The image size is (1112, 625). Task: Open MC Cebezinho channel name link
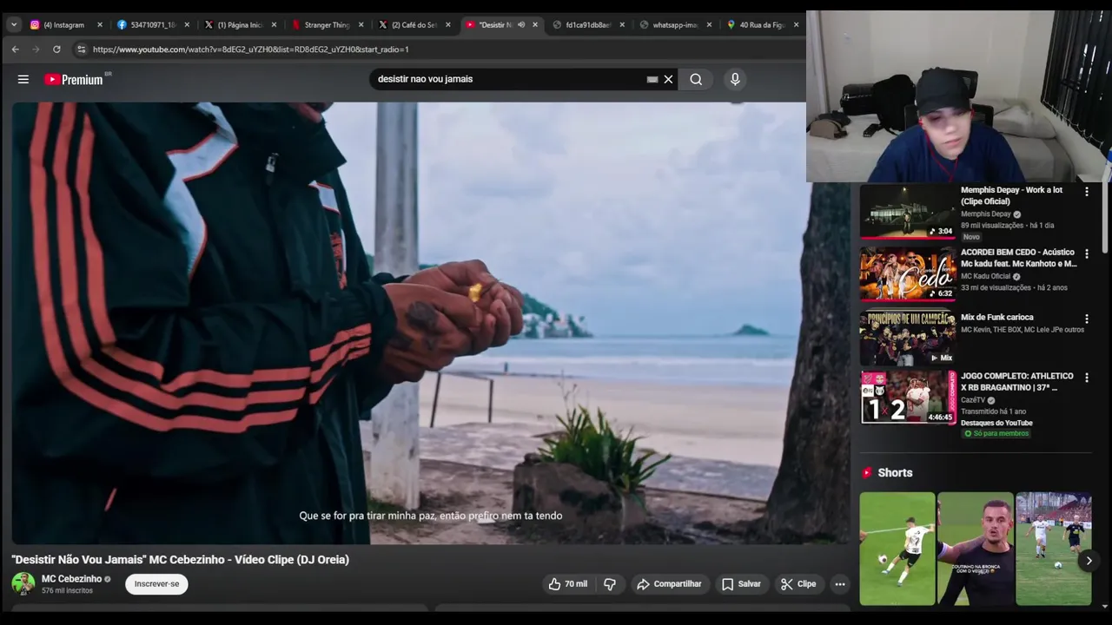point(72,579)
